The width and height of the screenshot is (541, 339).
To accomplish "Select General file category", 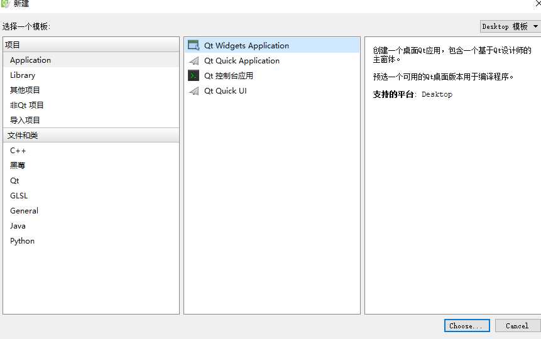I will pyautogui.click(x=91, y=211).
